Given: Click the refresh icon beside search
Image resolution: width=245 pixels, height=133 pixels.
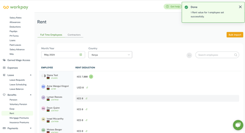Looking at the screenshot, I should click(189, 55).
